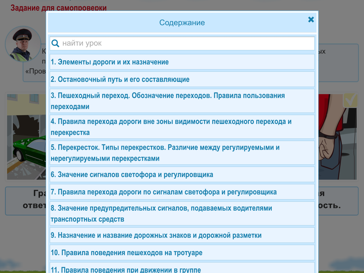Open lesson 5 'Перекресток. Типы перекрестков'
The image size is (364, 273).
[x=182, y=153]
